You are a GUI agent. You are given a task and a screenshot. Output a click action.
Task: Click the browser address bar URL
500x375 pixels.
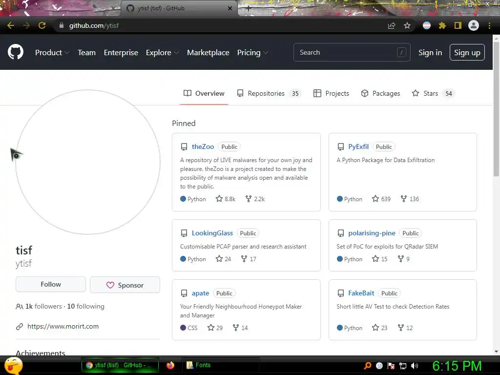tap(94, 25)
